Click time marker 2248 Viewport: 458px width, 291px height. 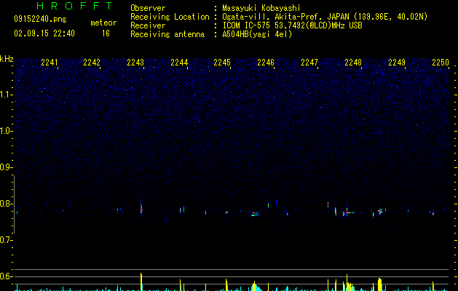[x=353, y=62]
